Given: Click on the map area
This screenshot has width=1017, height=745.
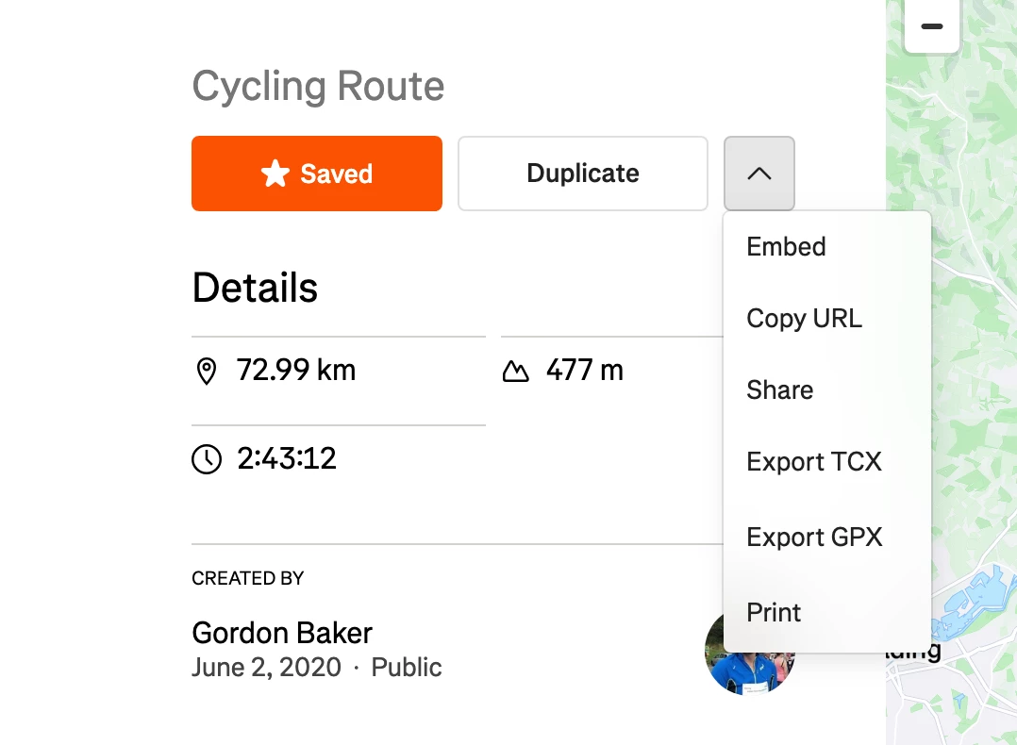Looking at the screenshot, I should point(973,389).
